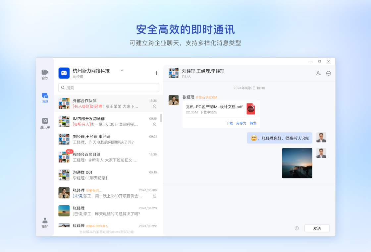
Task: Click 张经理's avatar in the chat
Action: [174, 100]
